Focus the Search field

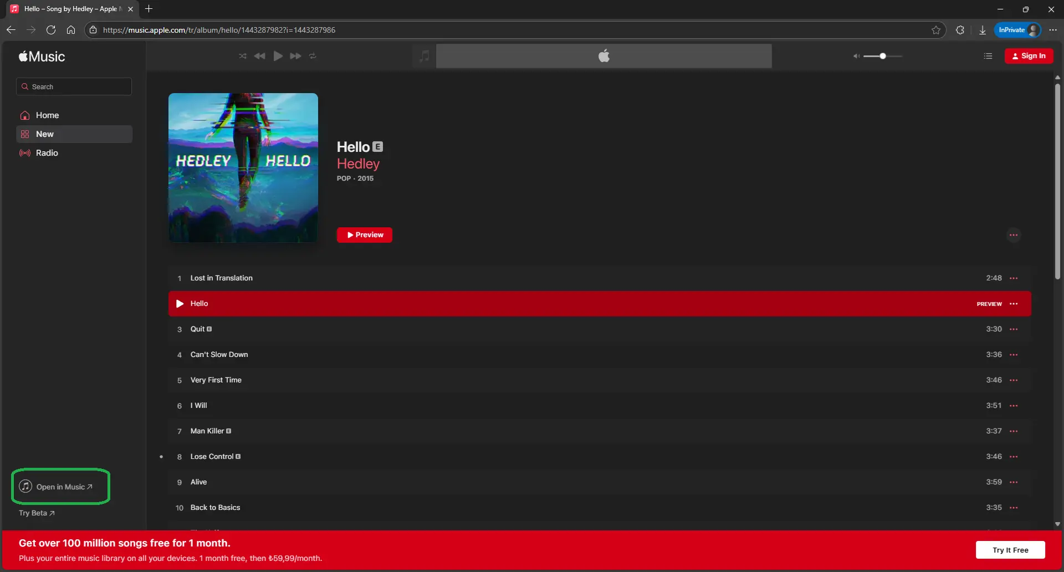74,86
